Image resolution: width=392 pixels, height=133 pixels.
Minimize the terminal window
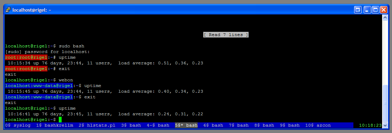click(367, 10)
